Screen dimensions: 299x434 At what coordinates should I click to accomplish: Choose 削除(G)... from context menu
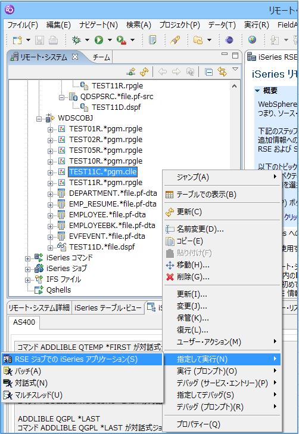222,277
